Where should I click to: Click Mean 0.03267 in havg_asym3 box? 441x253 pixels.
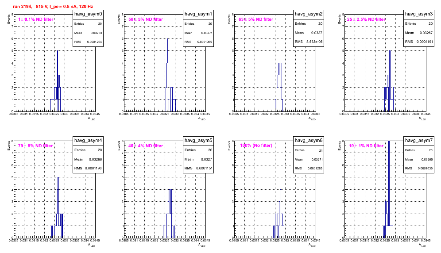tap(419, 33)
